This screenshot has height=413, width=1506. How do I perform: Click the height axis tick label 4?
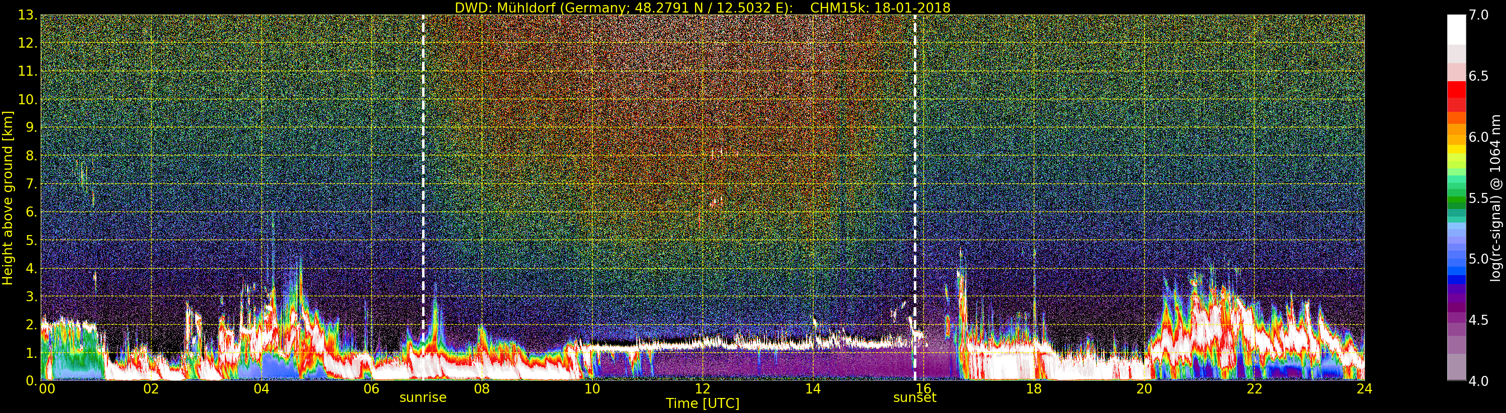tap(31, 269)
